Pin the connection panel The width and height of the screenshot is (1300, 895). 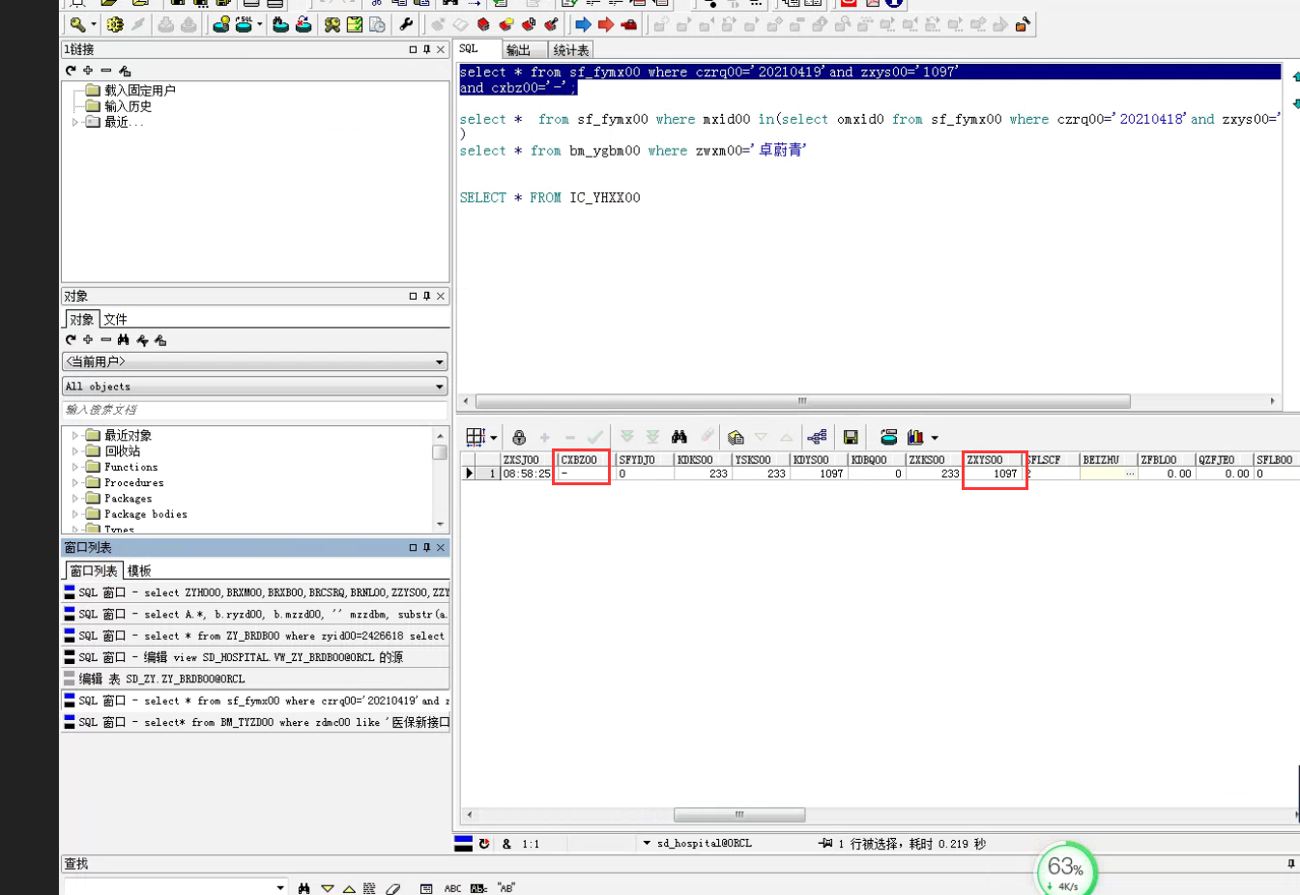(x=426, y=49)
